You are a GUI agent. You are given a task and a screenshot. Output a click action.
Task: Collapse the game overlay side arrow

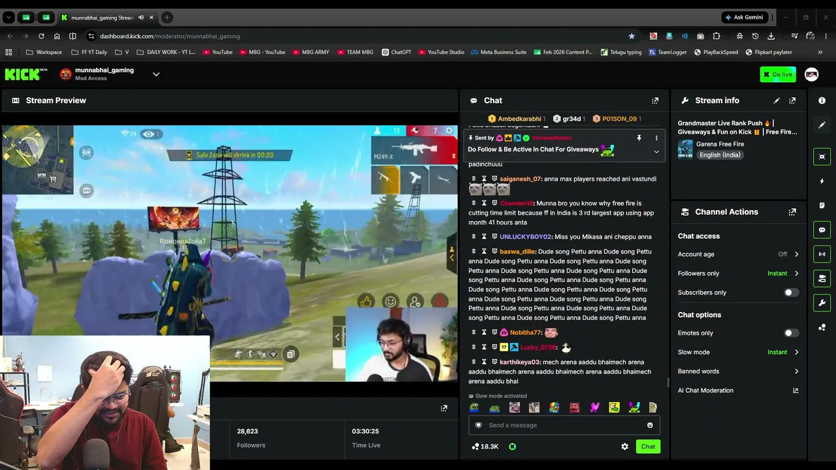click(338, 337)
